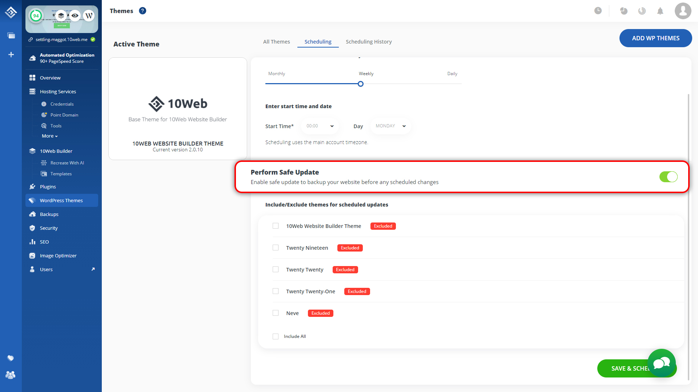Screen dimensions: 698x392
Task: Click the eye preview icon on thumbnail
Action: pos(75,16)
